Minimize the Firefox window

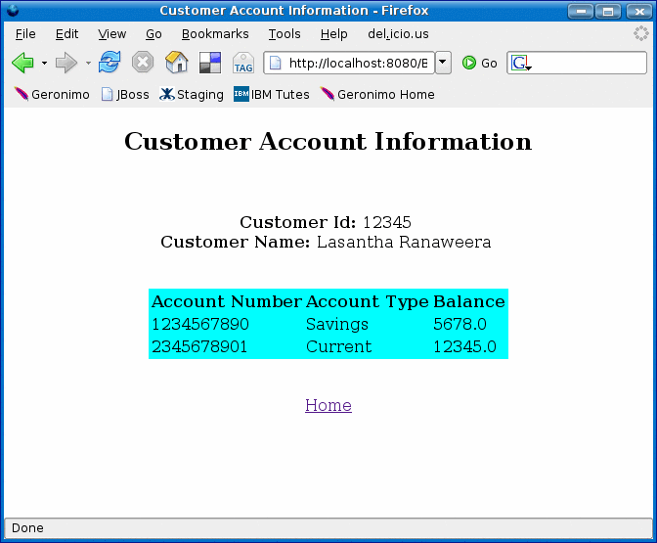coord(581,12)
